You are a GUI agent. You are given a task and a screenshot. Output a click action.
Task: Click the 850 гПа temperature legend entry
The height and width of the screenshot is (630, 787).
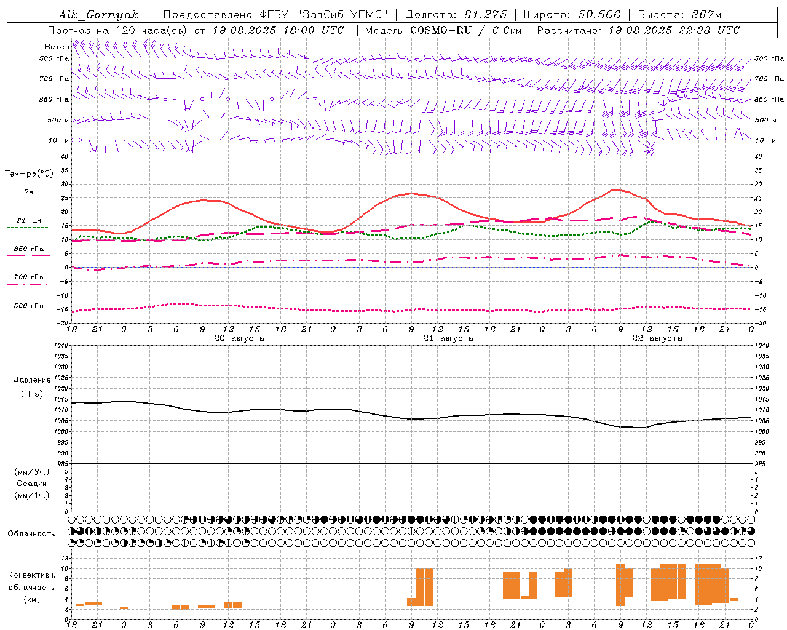[28, 249]
